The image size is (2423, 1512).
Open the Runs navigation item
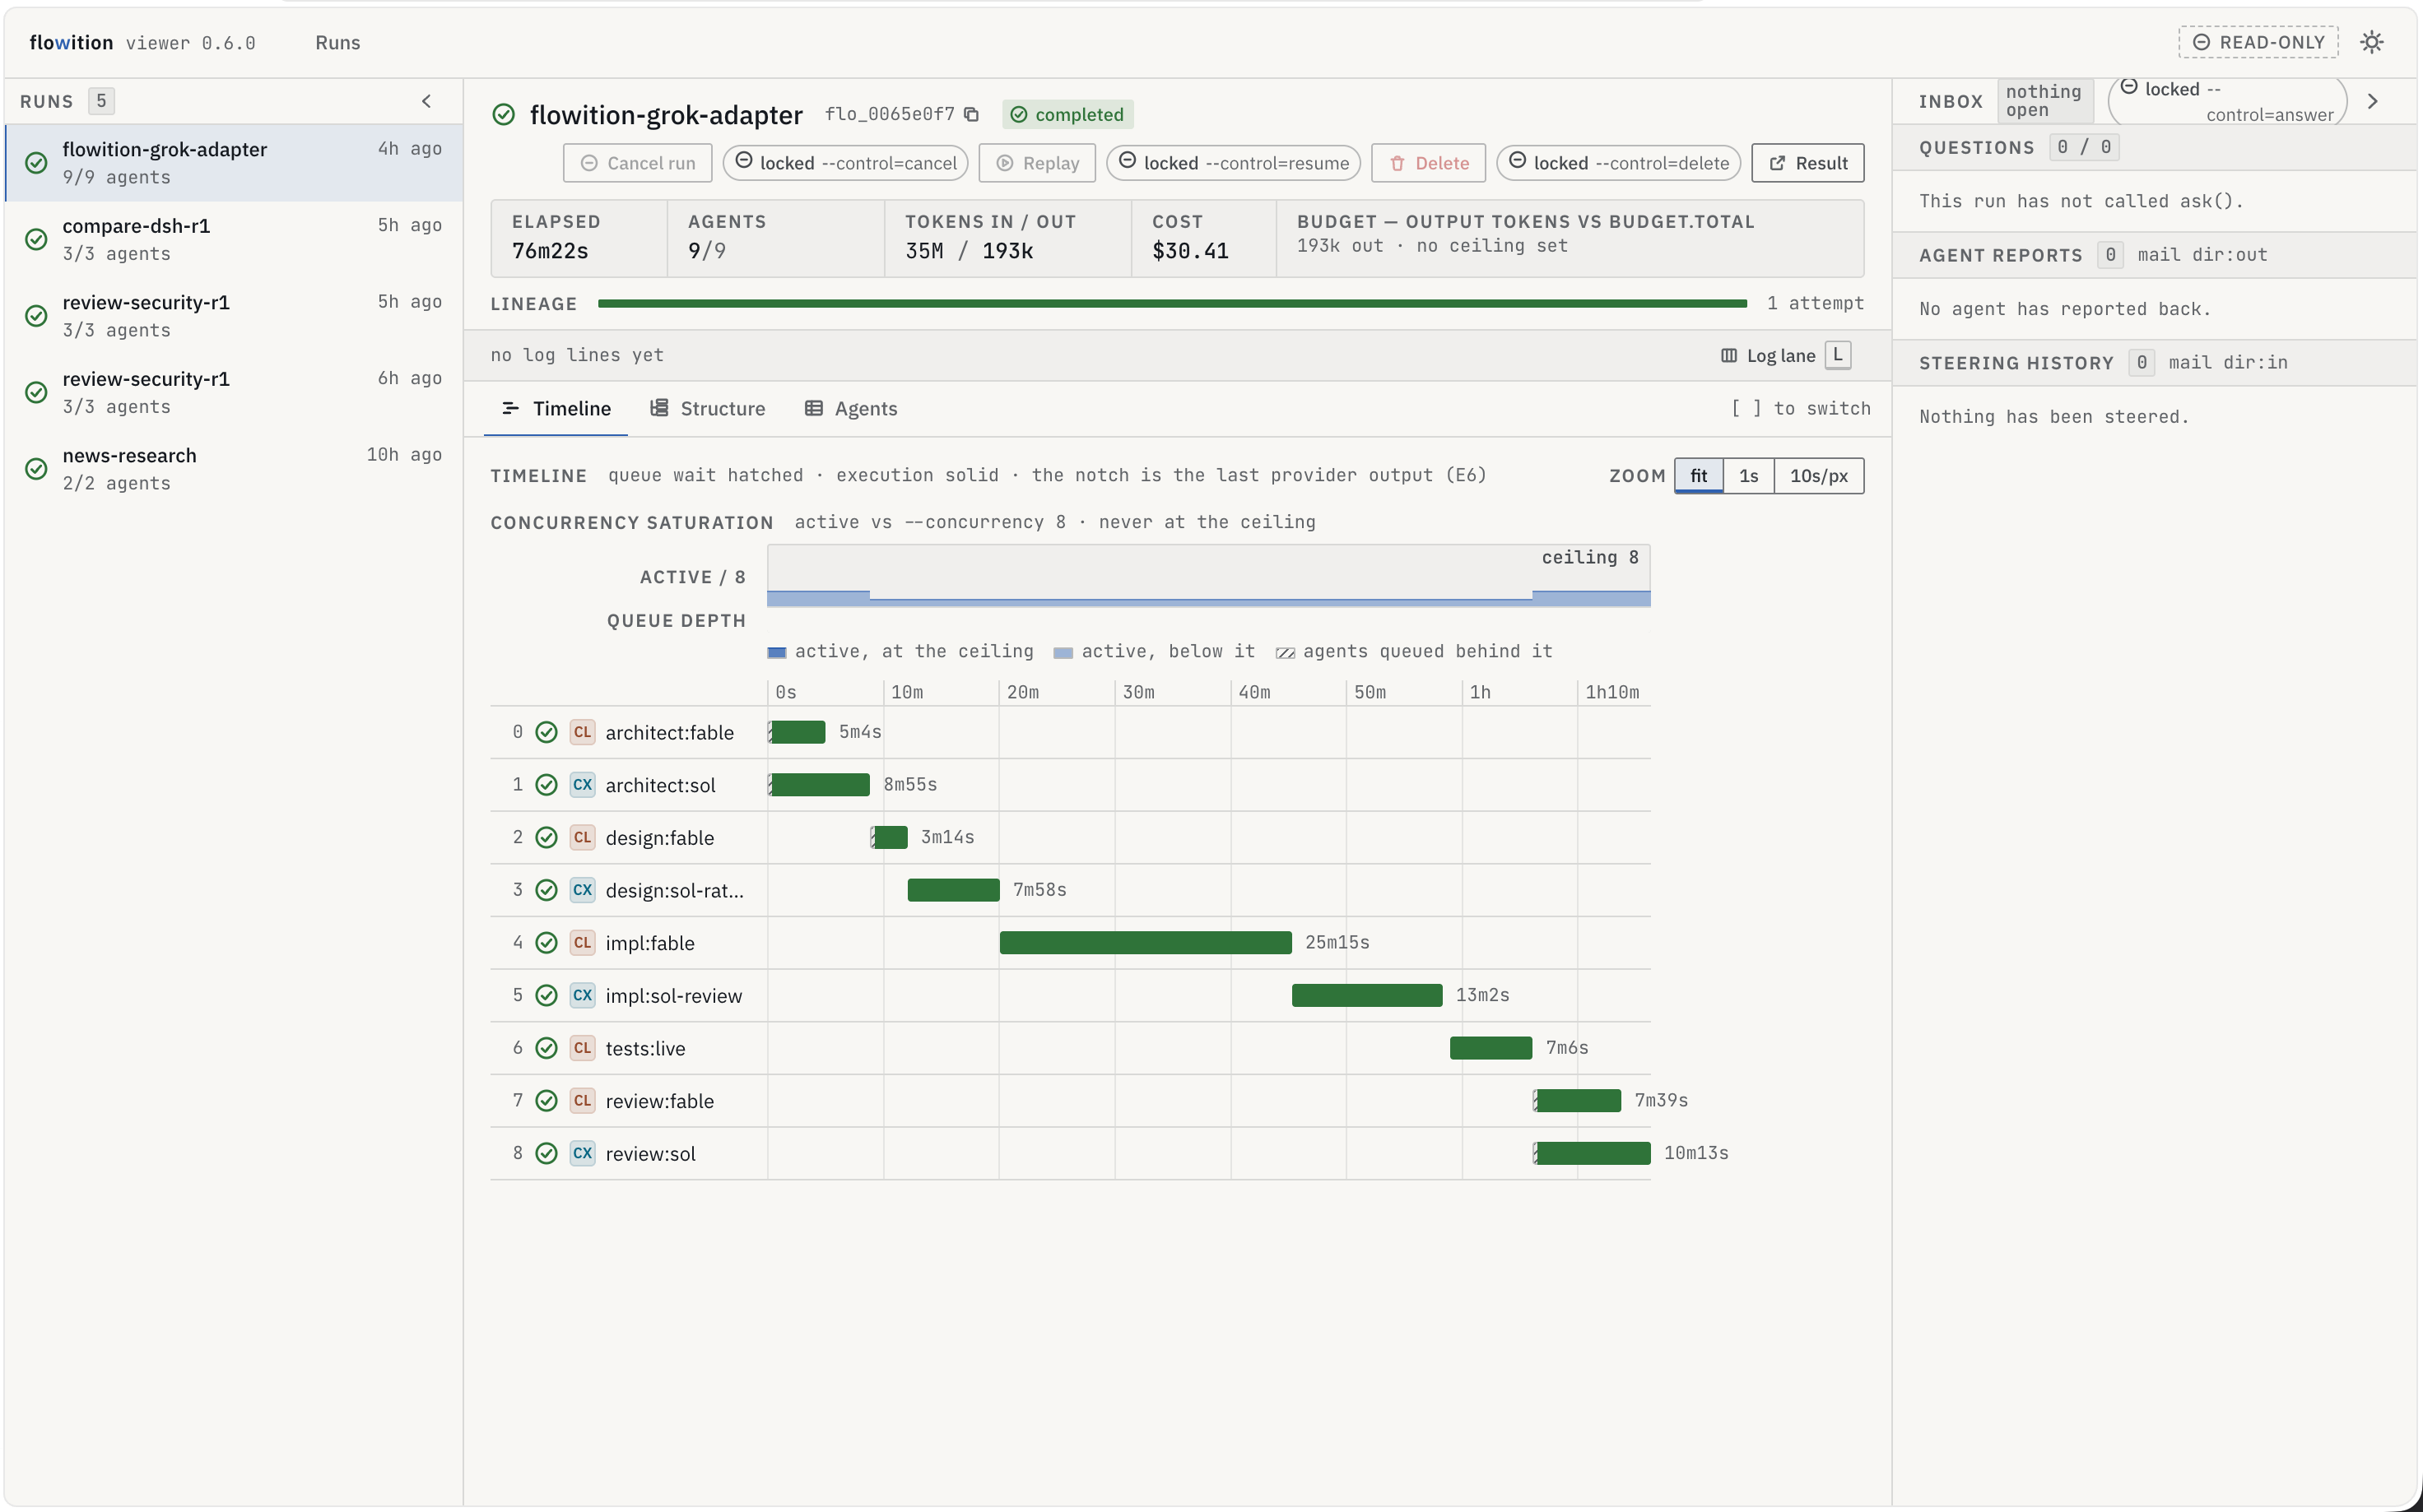(x=337, y=42)
